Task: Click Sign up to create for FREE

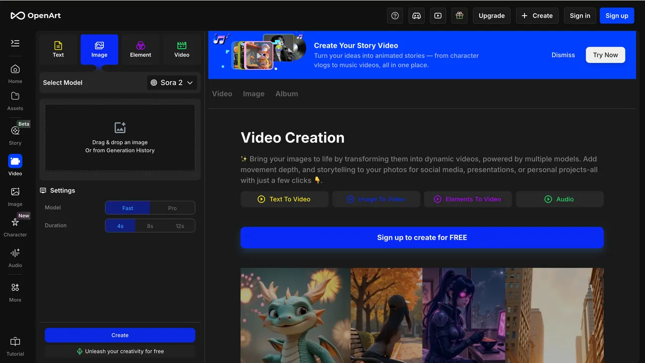Action: 422,238
